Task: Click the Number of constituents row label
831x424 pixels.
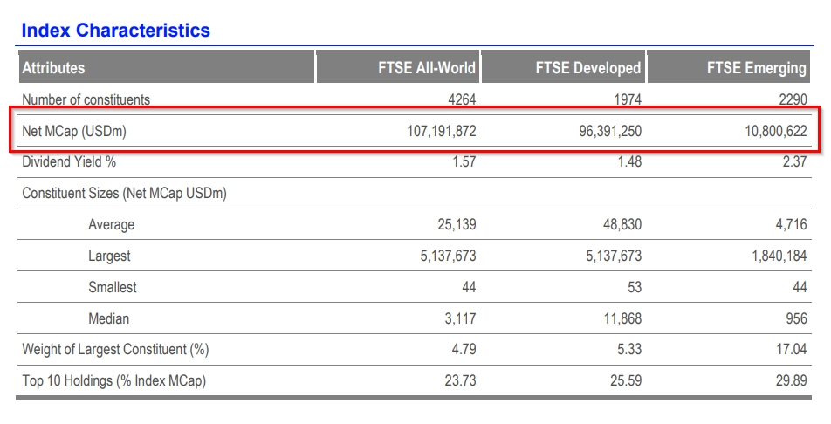Action: coord(86,99)
